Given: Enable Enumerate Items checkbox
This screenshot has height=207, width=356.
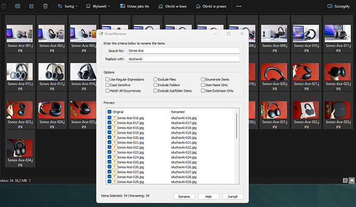Looking at the screenshot, I should [x=203, y=80].
